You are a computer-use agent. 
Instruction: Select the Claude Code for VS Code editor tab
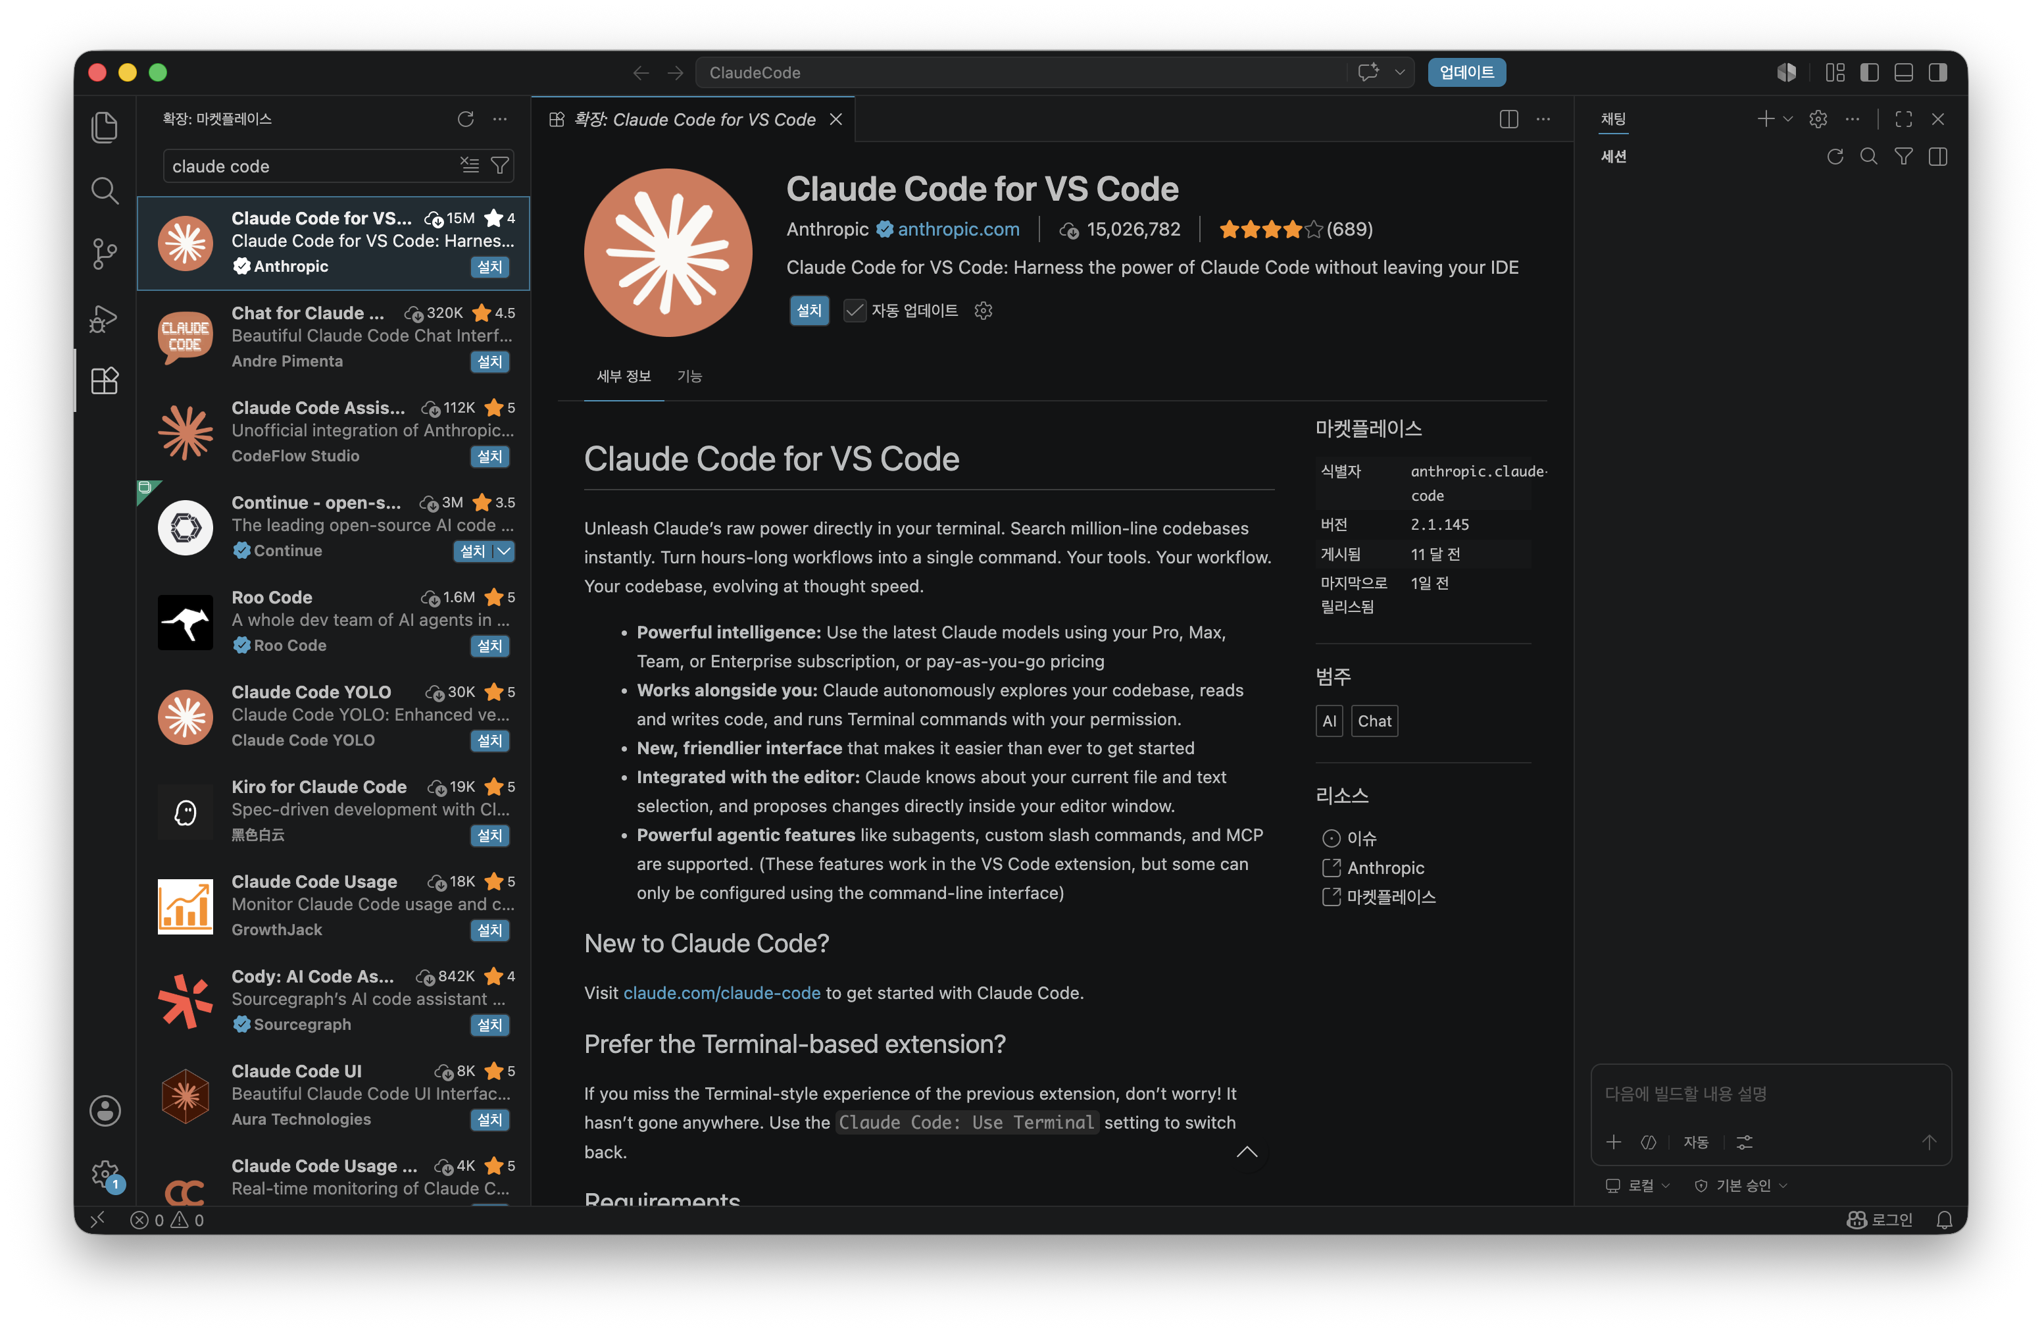click(695, 119)
